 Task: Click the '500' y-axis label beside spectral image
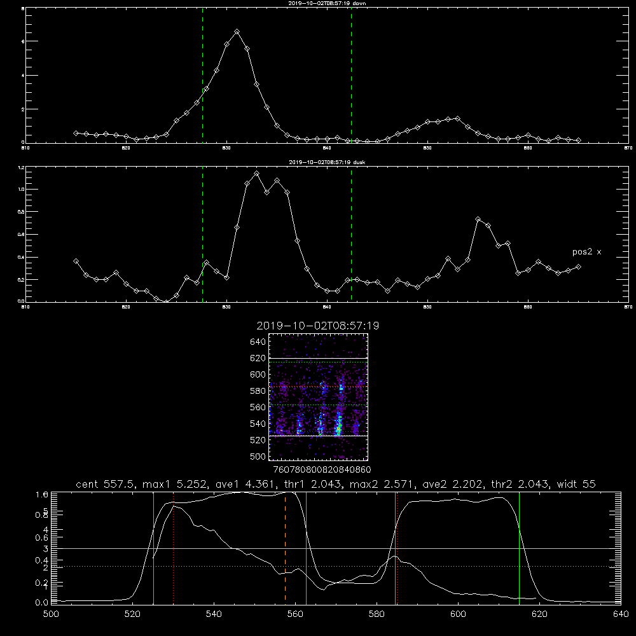click(258, 456)
